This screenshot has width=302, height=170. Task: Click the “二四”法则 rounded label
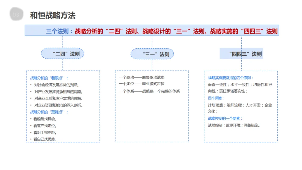point(63,53)
